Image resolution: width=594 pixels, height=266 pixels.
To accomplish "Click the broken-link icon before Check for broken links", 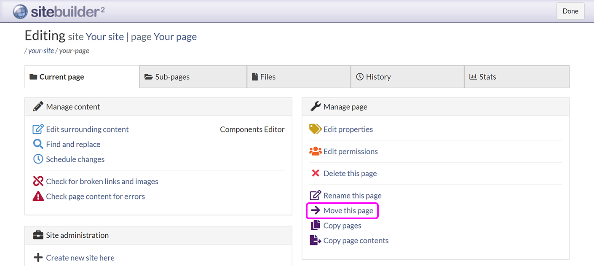I will [x=38, y=181].
